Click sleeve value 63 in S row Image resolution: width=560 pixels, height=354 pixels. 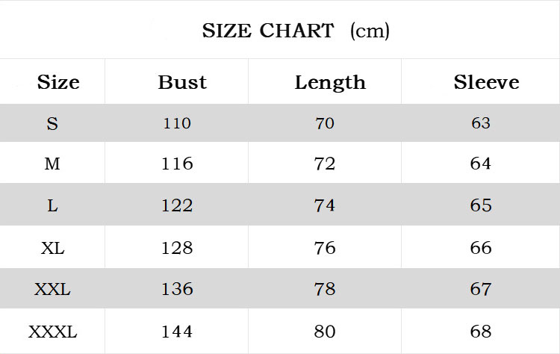click(x=481, y=123)
